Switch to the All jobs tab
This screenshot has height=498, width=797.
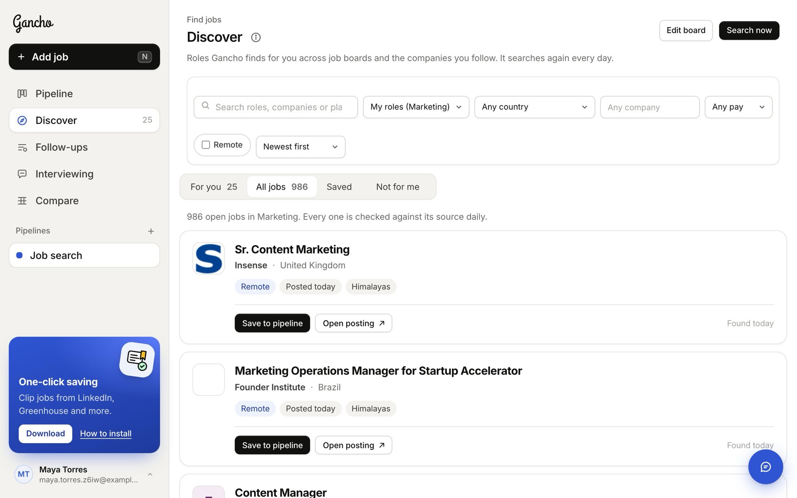coord(282,187)
